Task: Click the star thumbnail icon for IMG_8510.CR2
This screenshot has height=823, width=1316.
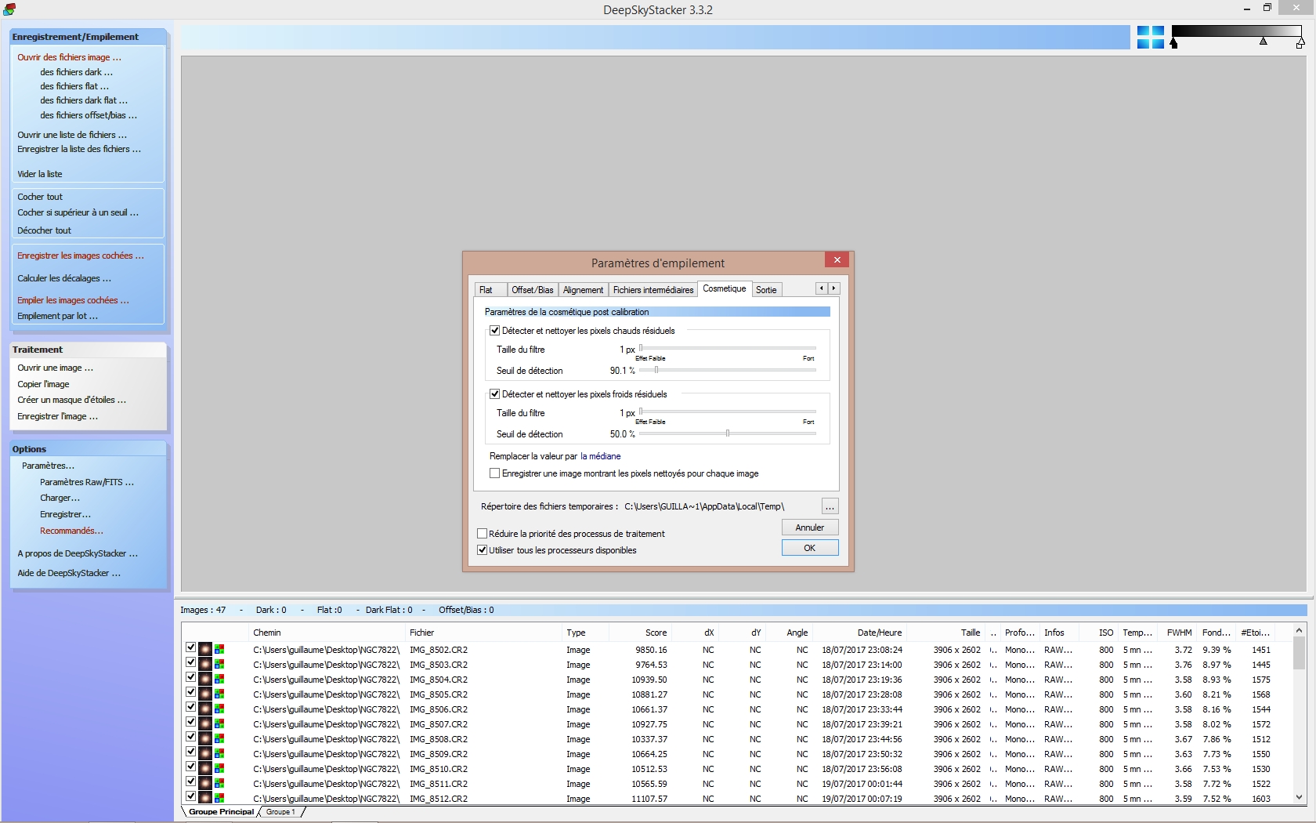Action: [x=205, y=768]
